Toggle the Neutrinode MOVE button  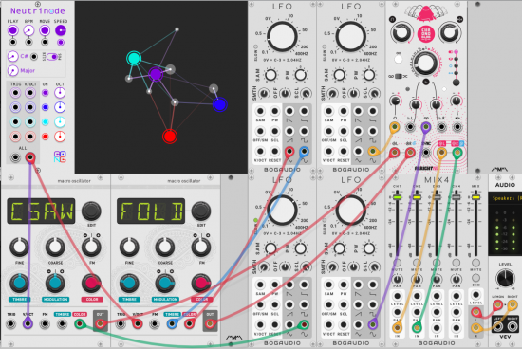[45, 30]
